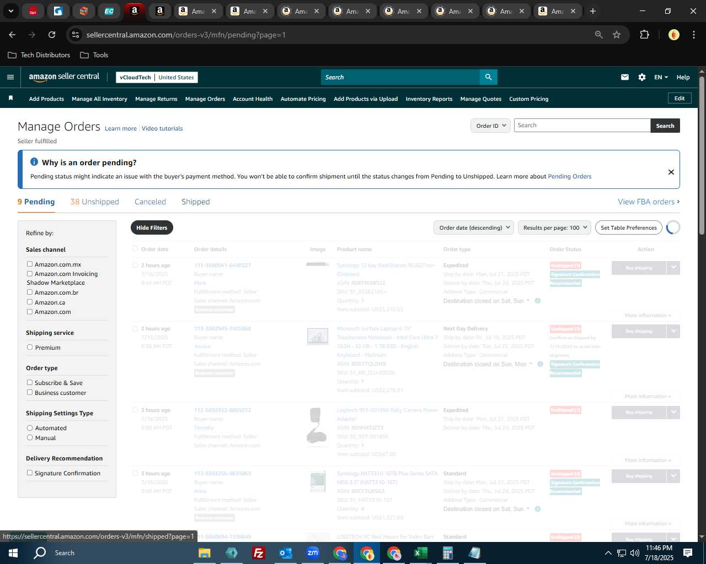Open Outlook from the taskbar

285,553
